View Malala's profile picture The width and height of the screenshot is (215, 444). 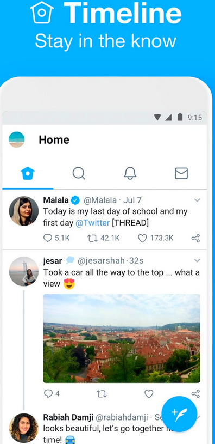[24, 211]
